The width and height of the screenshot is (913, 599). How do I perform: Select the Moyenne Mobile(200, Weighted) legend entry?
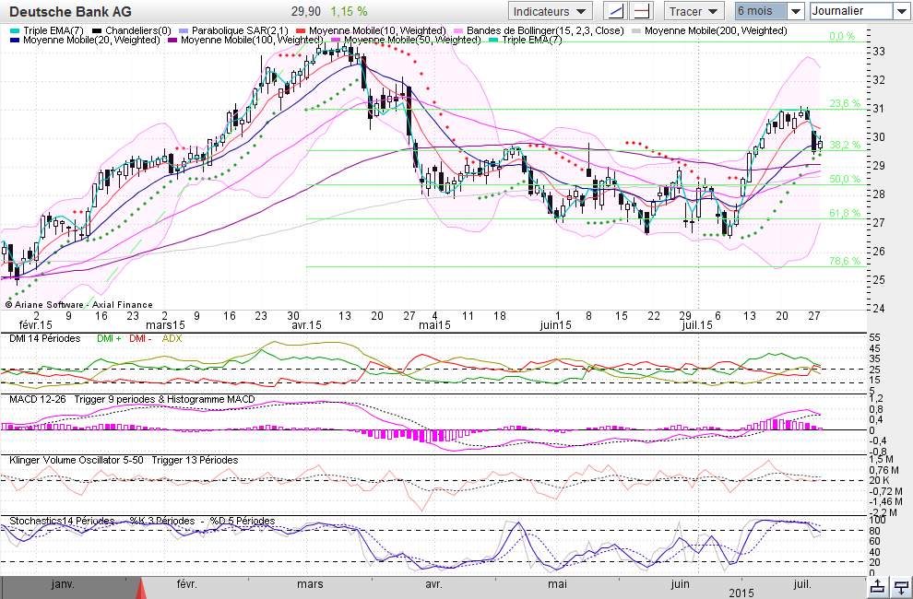coord(709,30)
